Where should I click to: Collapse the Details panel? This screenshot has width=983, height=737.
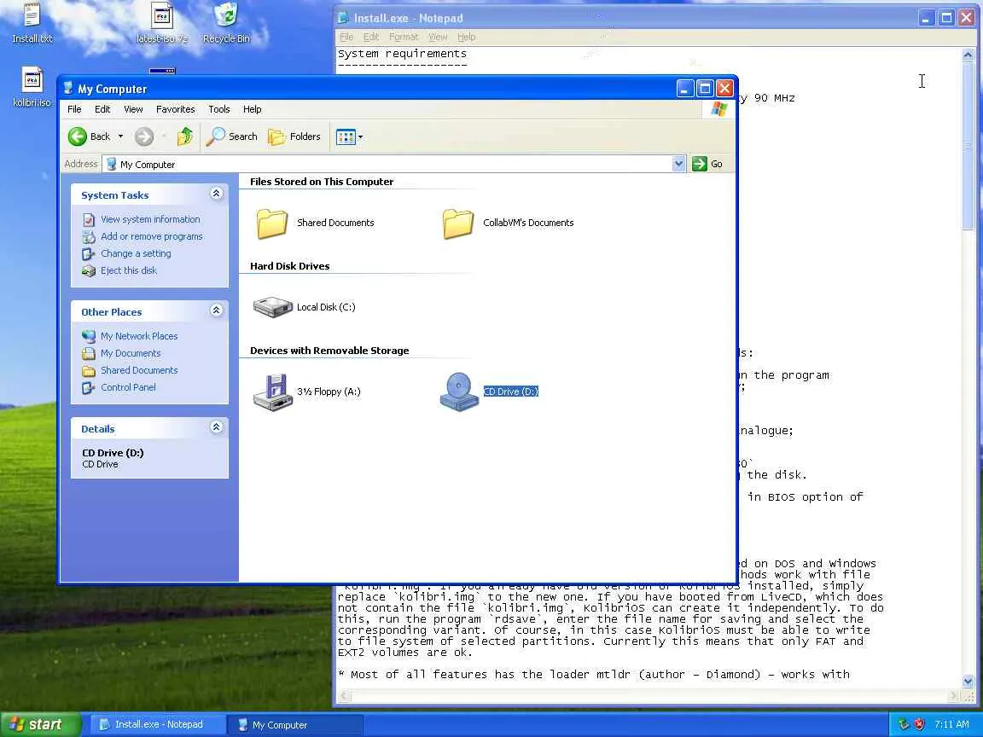pos(216,427)
